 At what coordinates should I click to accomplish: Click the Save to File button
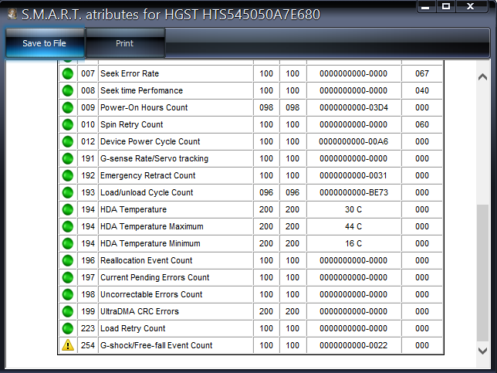tap(45, 42)
